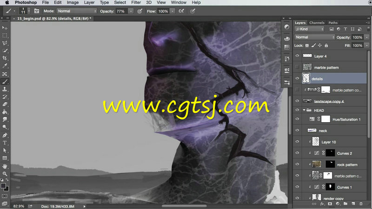Select the Rectangle shape tool
Viewport: 372px width, 209px height.
(x=5, y=158)
